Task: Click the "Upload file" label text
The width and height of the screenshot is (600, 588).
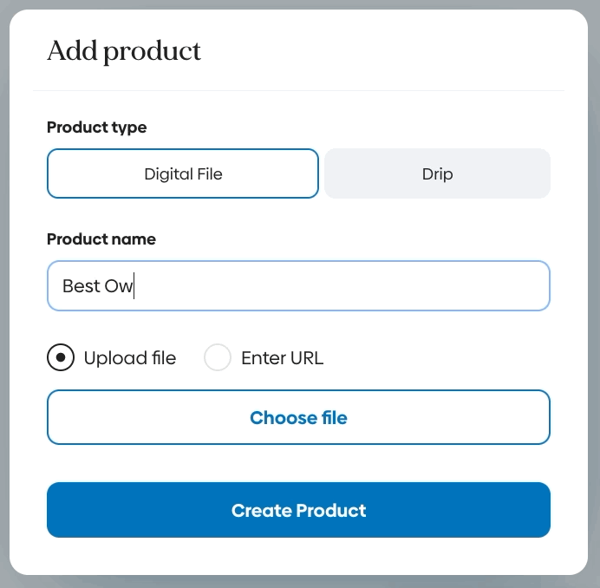Action: click(x=130, y=358)
